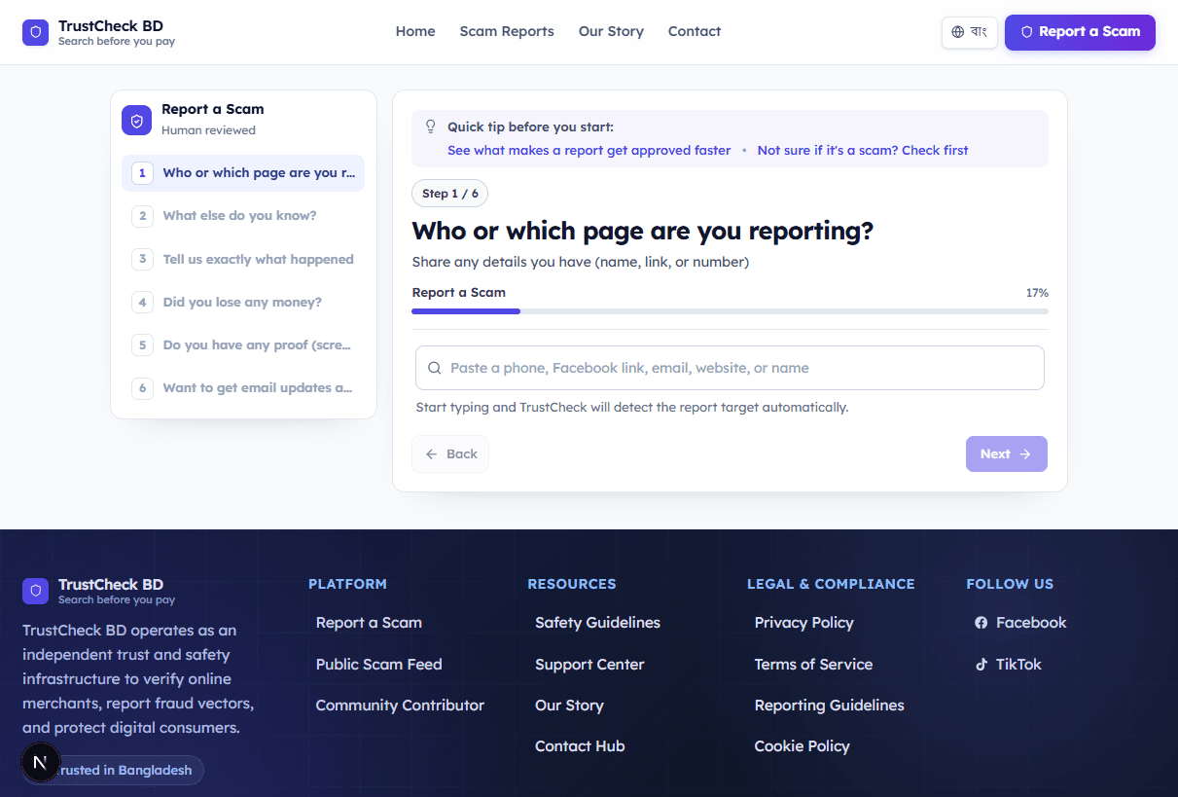Click the shield icon beside Report a Scam sidebar title
The height and width of the screenshot is (797, 1178).
click(136, 121)
